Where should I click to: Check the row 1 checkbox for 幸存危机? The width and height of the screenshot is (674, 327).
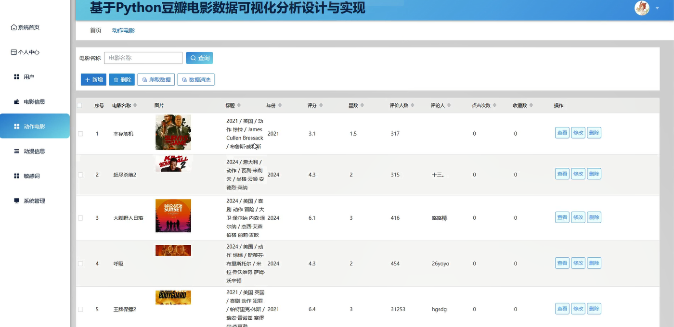coord(80,134)
